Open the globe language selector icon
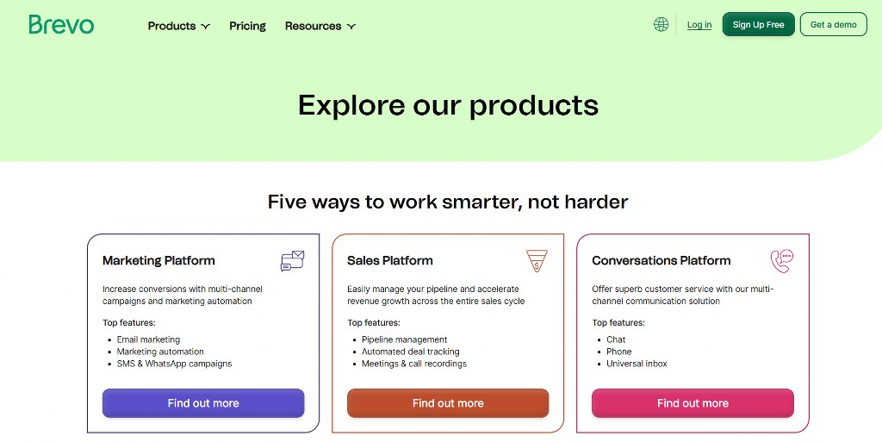The height and width of the screenshot is (442, 882). pos(661,24)
